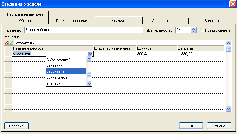
Task: Click the resources table scroll up arrow
Action: click(x=228, y=43)
